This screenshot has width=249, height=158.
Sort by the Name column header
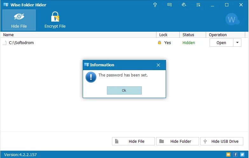click(78, 35)
